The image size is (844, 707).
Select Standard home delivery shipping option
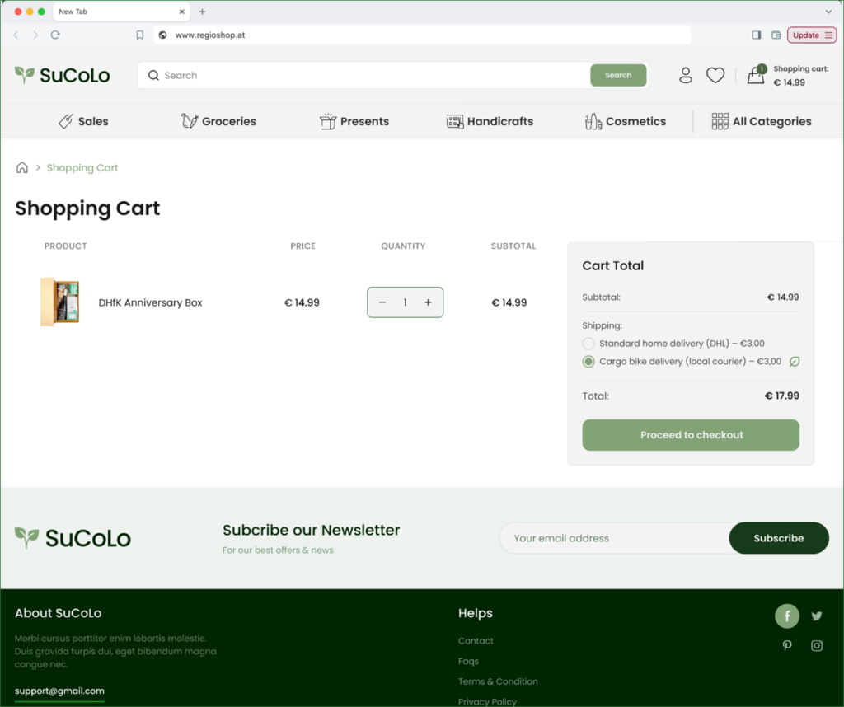(588, 344)
